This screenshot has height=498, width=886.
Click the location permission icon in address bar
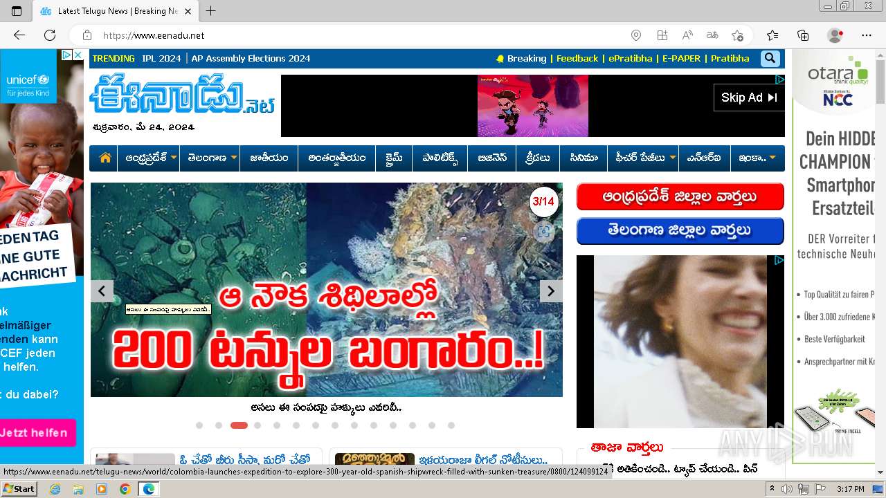(636, 35)
